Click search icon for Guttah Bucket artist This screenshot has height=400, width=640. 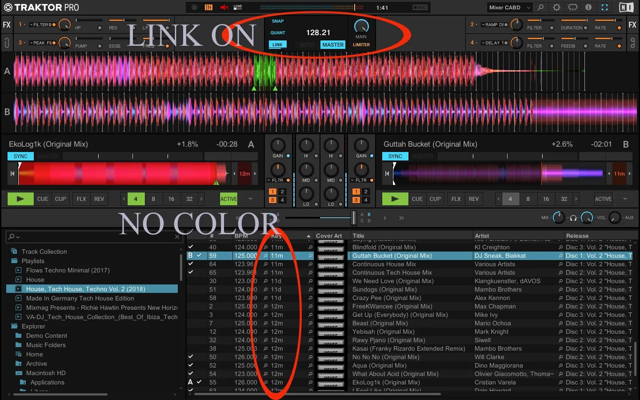[x=560, y=256]
